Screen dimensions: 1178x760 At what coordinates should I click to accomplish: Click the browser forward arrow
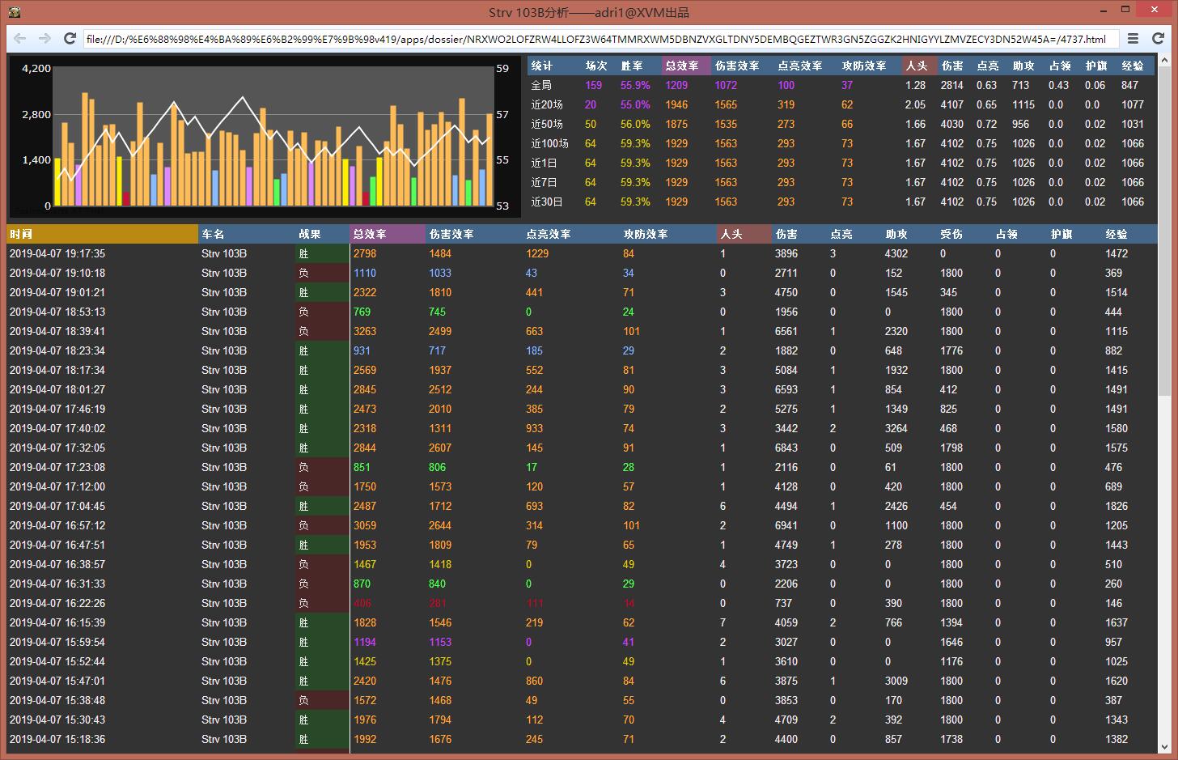[x=44, y=38]
